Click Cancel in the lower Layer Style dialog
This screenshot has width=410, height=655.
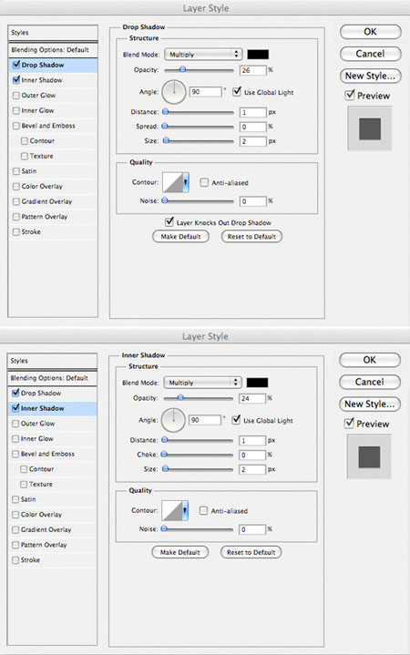pos(370,382)
